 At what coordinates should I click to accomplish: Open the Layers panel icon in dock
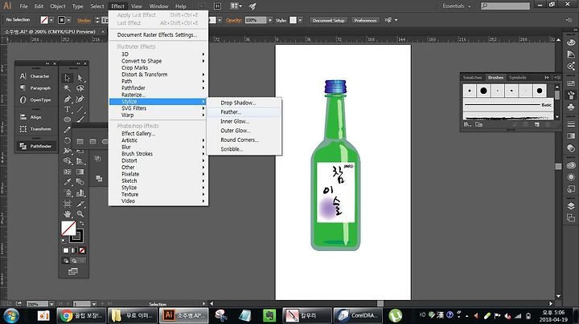(571, 206)
